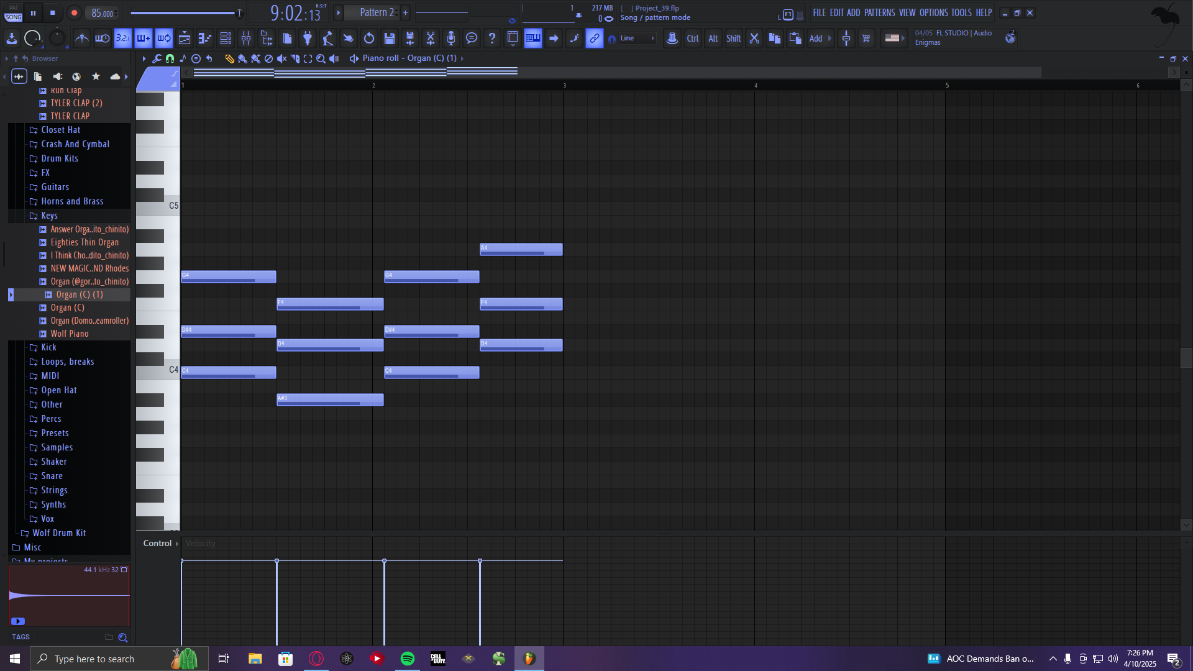Click the microphone recording icon
Viewport: 1193px width, 671px height.
pyautogui.click(x=451, y=39)
